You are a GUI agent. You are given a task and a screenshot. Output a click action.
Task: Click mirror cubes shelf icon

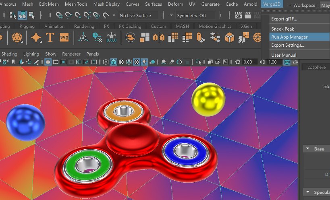[x=159, y=37]
